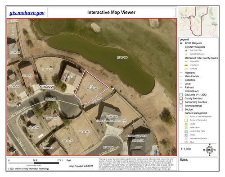
Task: Click parcel label 225-66-143
Action: [x=52, y=118]
